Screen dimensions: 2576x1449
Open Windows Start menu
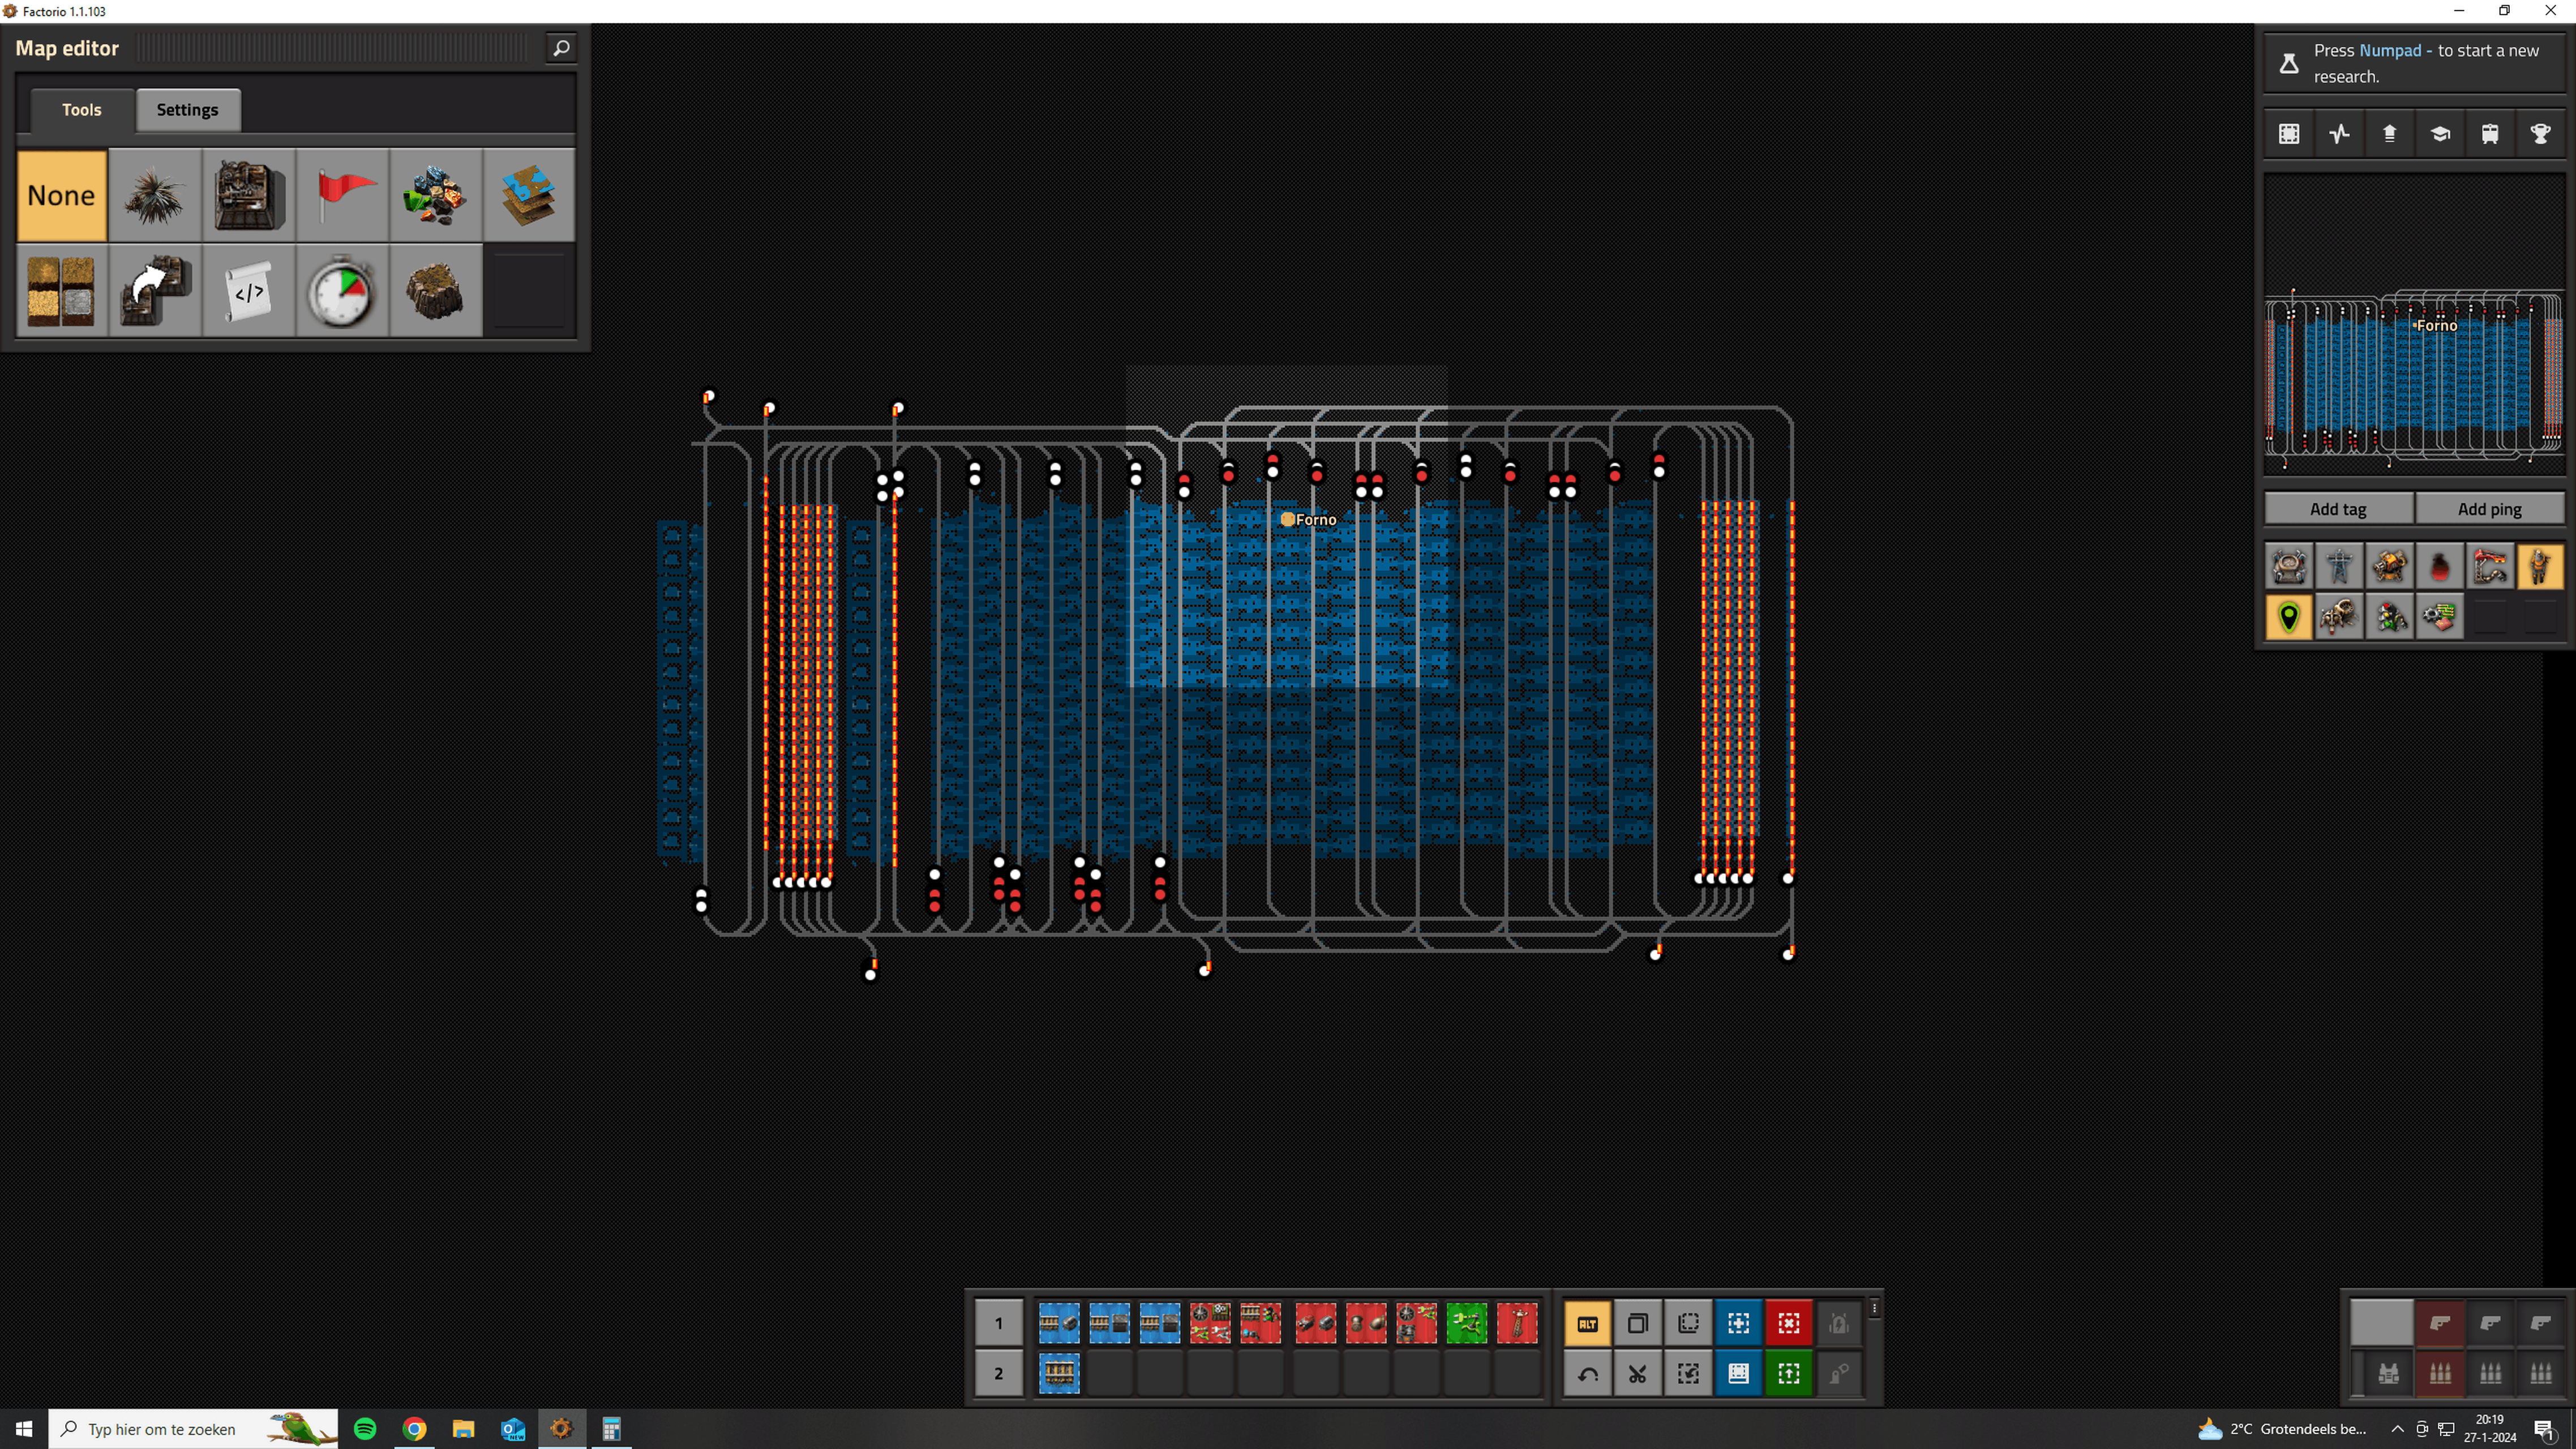click(24, 1429)
